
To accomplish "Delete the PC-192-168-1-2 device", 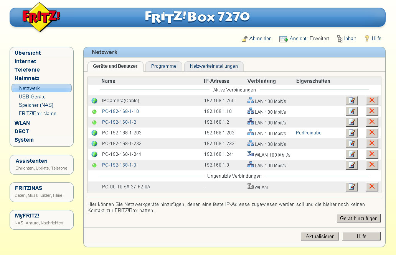I will tap(372, 122).
